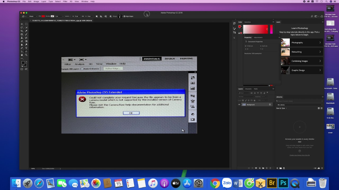
Task: Select the Path Selection tool
Action: [22, 52]
